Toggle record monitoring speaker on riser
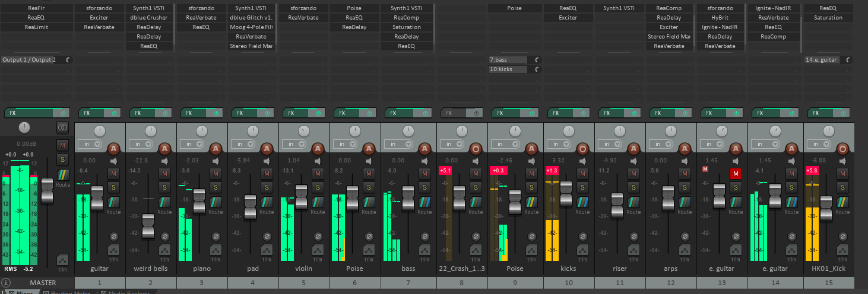 pos(633,161)
